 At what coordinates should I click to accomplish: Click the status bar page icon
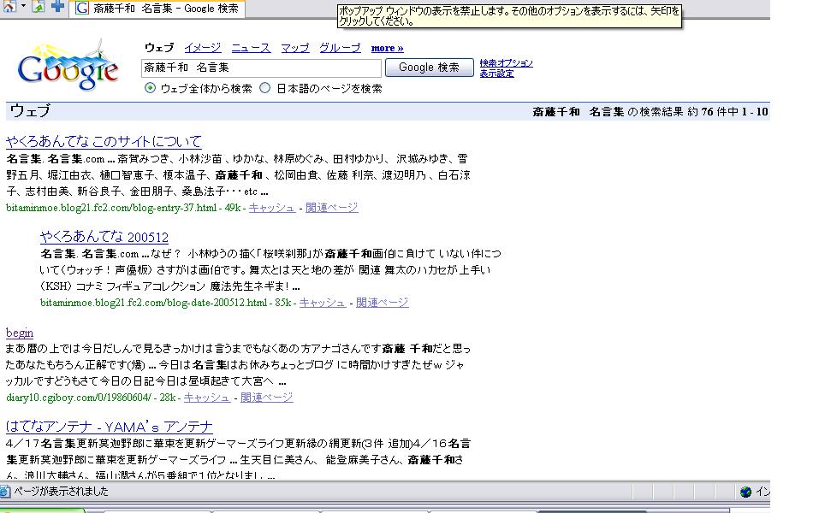(5, 492)
